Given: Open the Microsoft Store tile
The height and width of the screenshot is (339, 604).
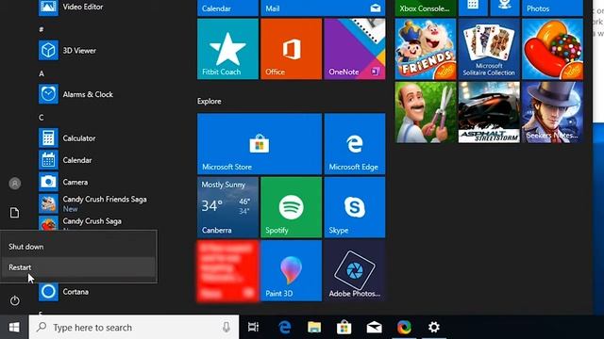Looking at the screenshot, I should (x=260, y=144).
